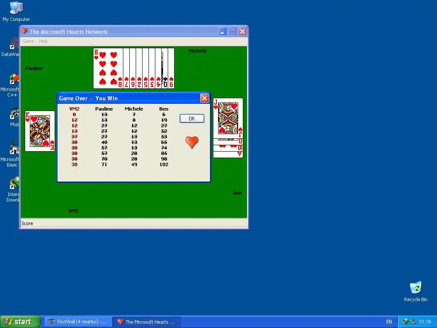Click Ben's final score 102

[164, 164]
